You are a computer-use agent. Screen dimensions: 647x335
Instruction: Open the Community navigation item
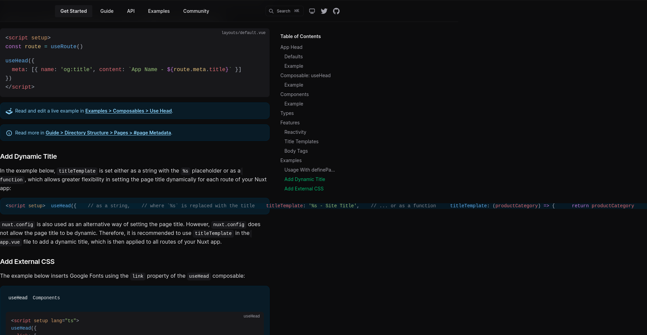[x=196, y=11]
